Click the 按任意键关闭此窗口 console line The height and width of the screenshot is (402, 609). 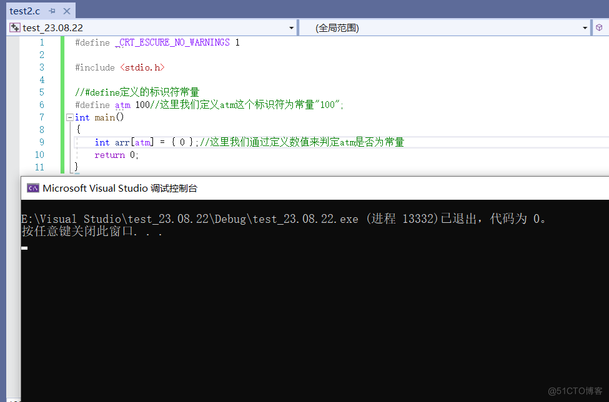tap(92, 232)
